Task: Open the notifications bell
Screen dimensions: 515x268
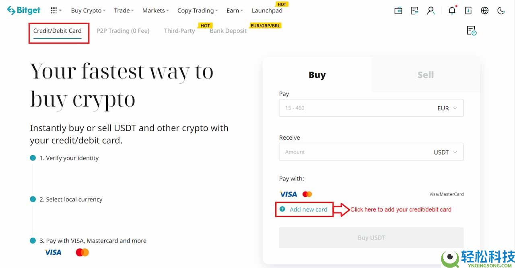Action: 452,10
